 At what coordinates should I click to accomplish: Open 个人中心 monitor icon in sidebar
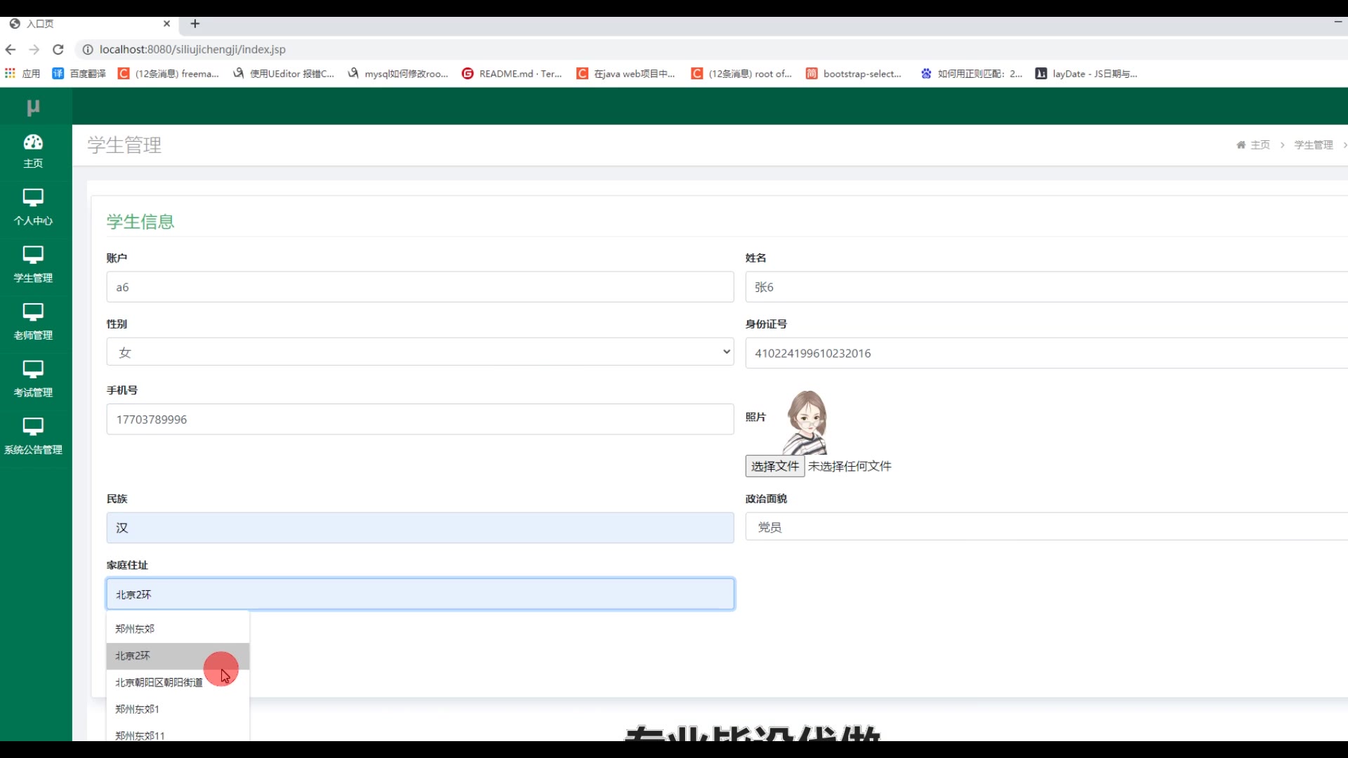point(33,198)
